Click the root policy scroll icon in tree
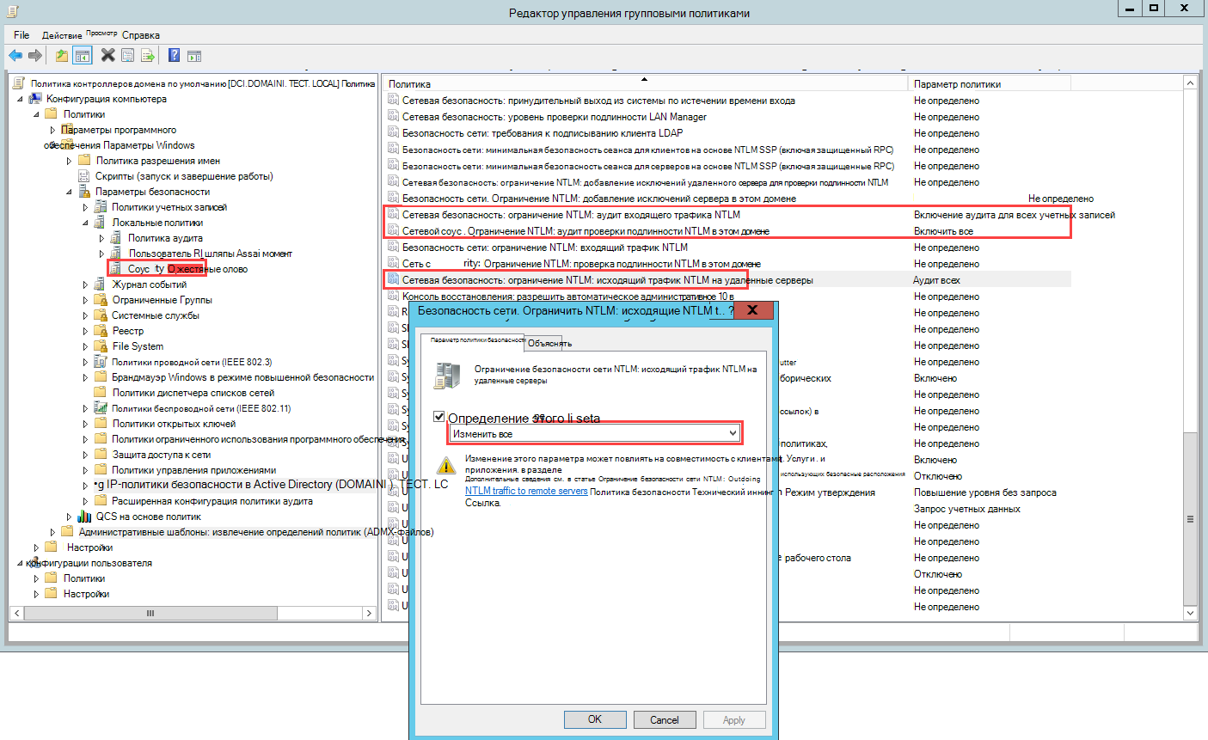Image resolution: width=1208 pixels, height=740 pixels. pos(19,83)
